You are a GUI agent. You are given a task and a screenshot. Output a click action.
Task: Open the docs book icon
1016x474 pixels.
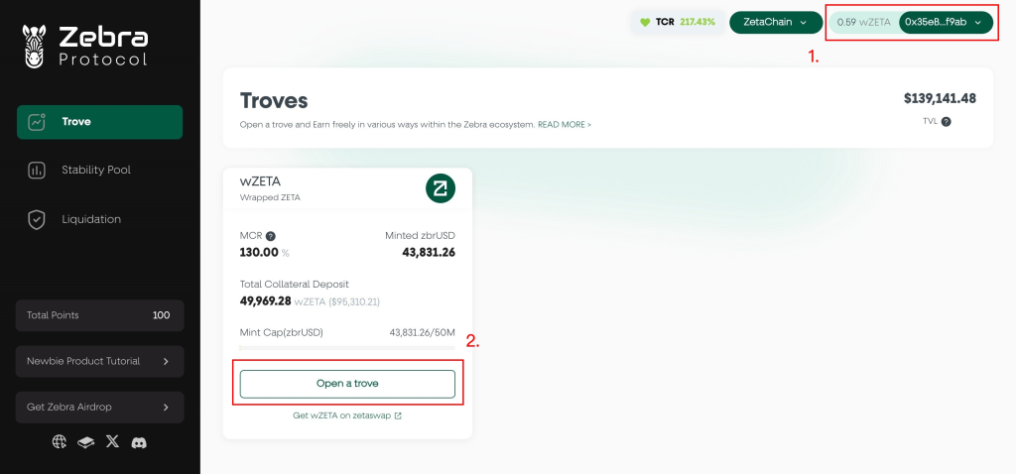[x=86, y=441]
